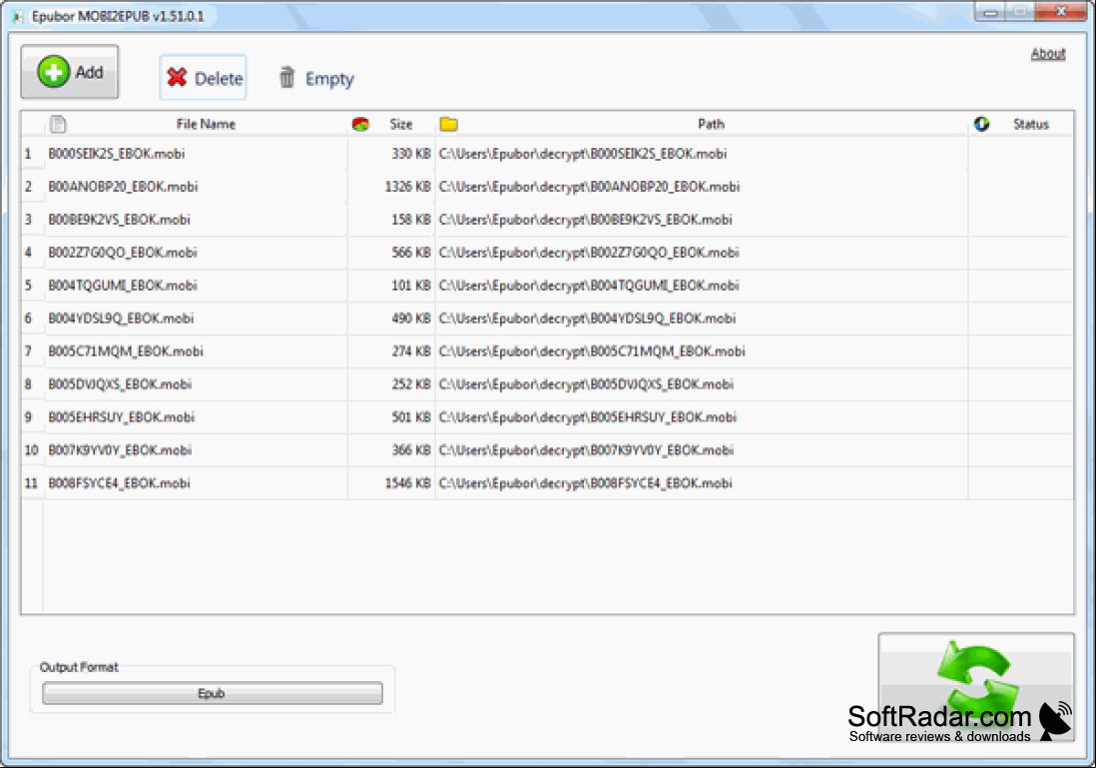Viewport: 1096px width, 768px height.
Task: Select file B004YDSL9Q_EBOK.mobi in the name column
Action: [x=121, y=319]
